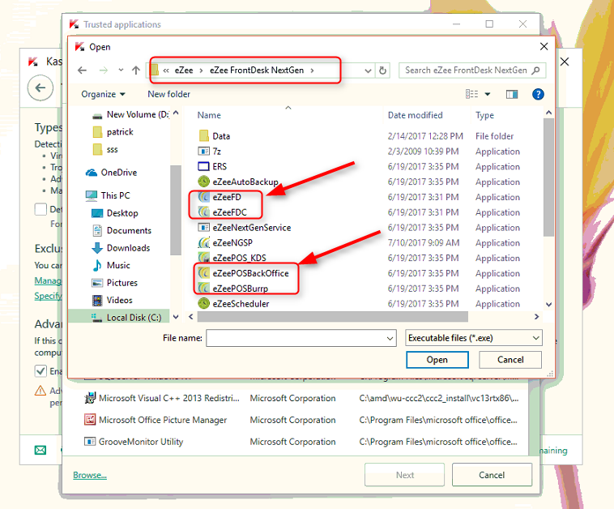The height and width of the screenshot is (509, 614).
Task: Open the Pictures folder in sidebar
Action: 114,283
